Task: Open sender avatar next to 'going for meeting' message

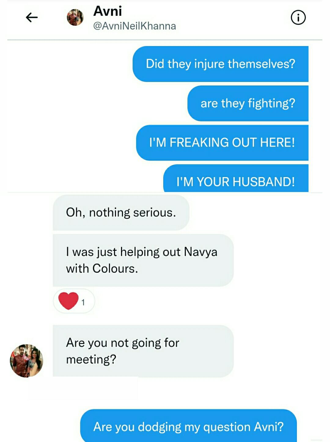Action: (x=27, y=361)
